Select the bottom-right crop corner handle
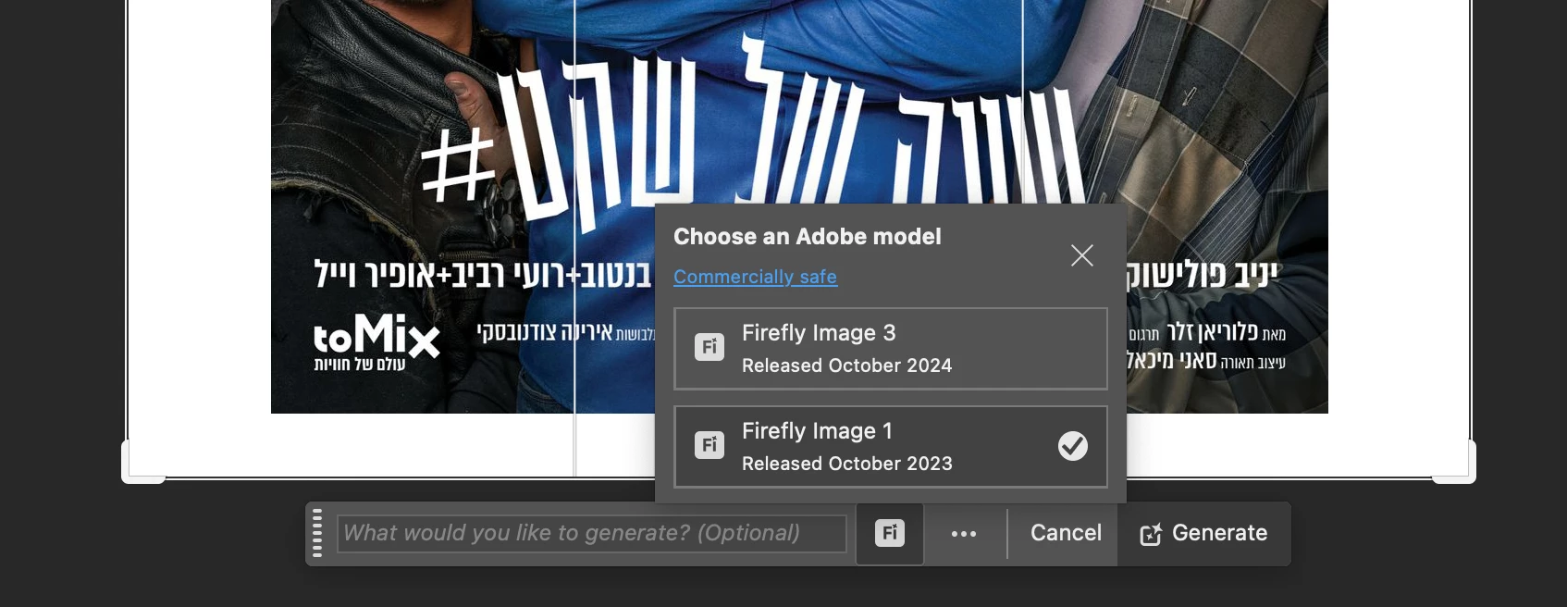1567x607 pixels. [1454, 463]
